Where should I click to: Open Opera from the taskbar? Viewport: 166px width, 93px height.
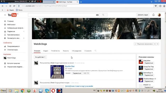click(x=53, y=91)
